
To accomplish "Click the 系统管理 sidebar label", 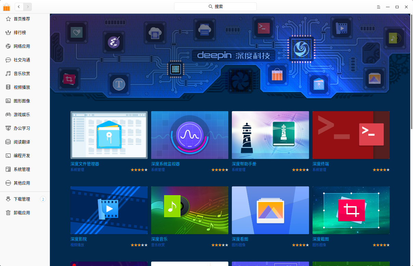I will (x=22, y=169).
